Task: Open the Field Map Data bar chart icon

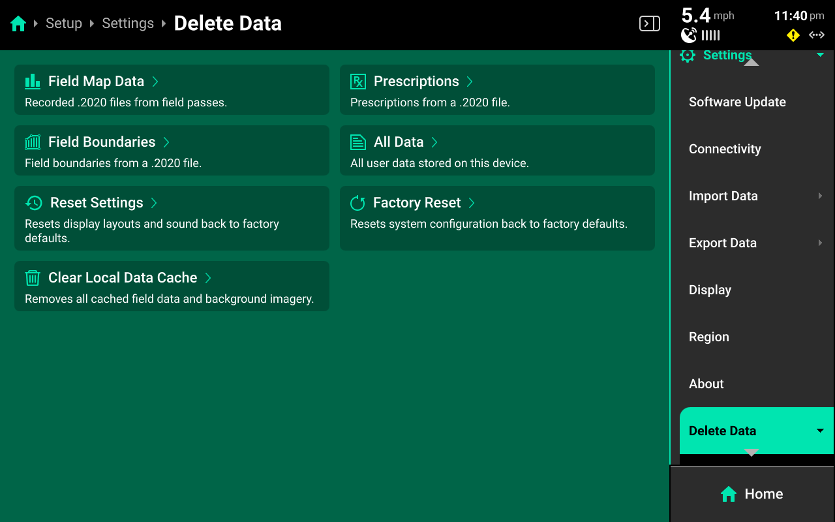Action: coord(33,82)
